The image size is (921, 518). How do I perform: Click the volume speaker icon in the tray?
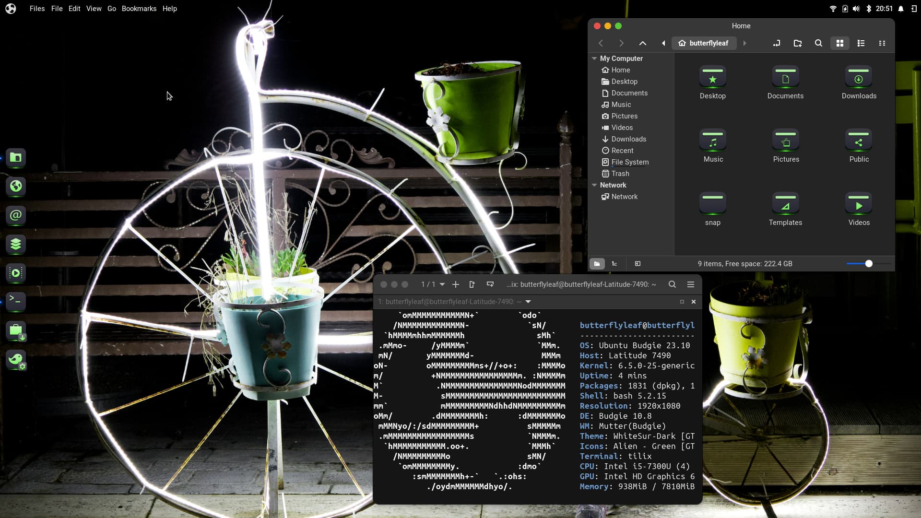pos(856,9)
